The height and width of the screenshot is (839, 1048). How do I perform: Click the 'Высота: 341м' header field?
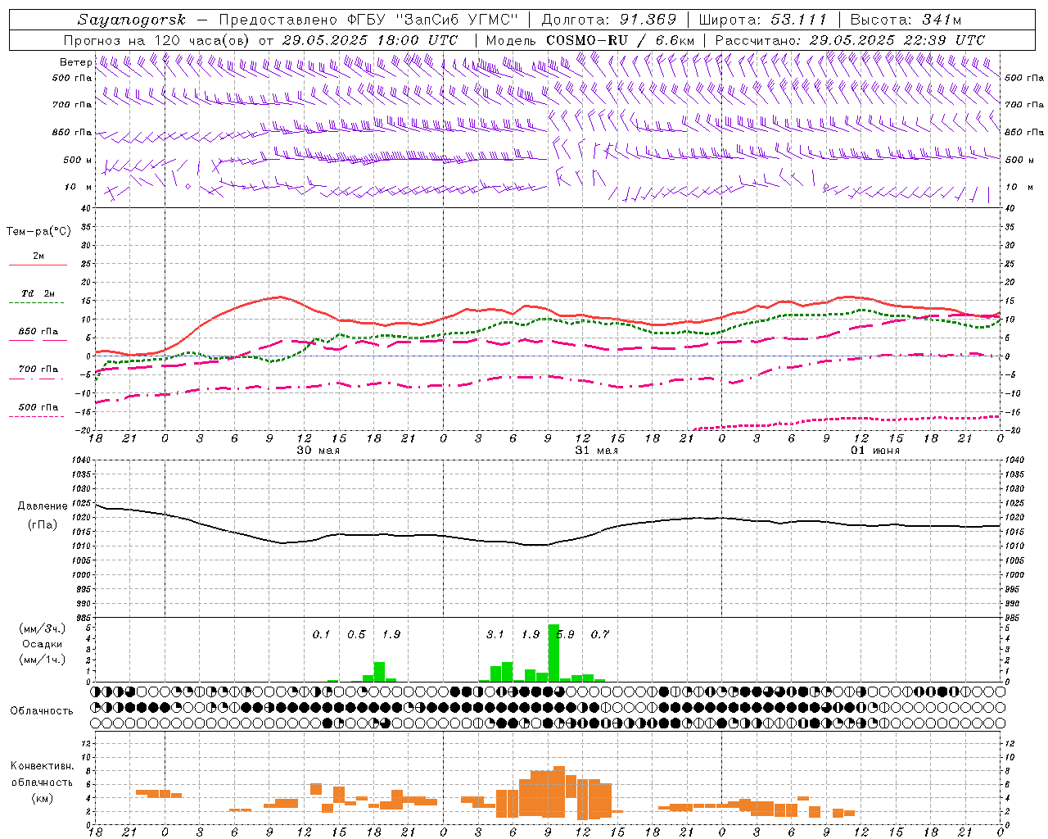point(905,20)
